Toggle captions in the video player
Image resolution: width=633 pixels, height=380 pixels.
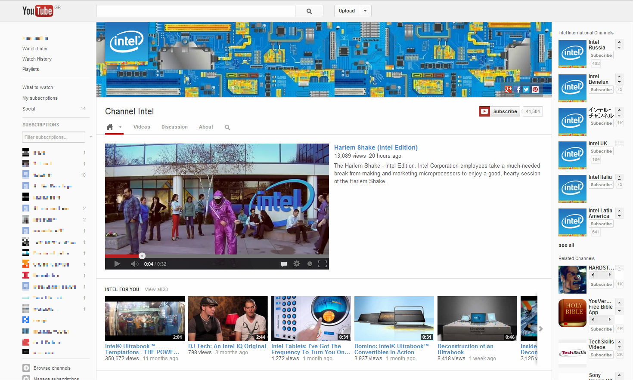[x=284, y=264]
